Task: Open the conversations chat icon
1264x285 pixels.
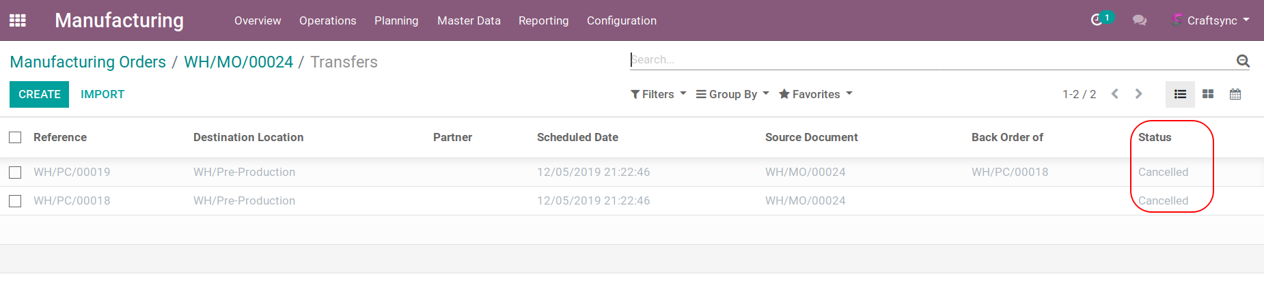Action: pos(1139,20)
